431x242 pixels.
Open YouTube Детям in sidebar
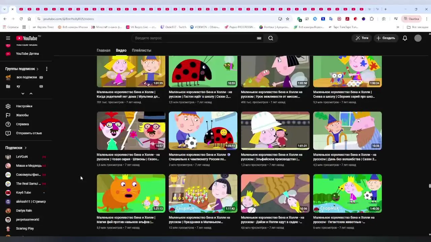[27, 53]
